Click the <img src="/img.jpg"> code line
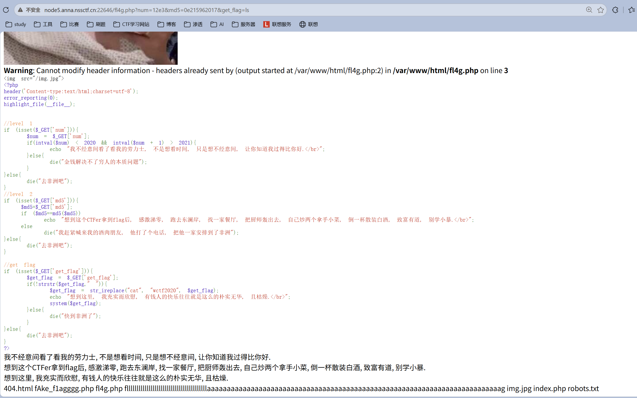 [x=34, y=78]
